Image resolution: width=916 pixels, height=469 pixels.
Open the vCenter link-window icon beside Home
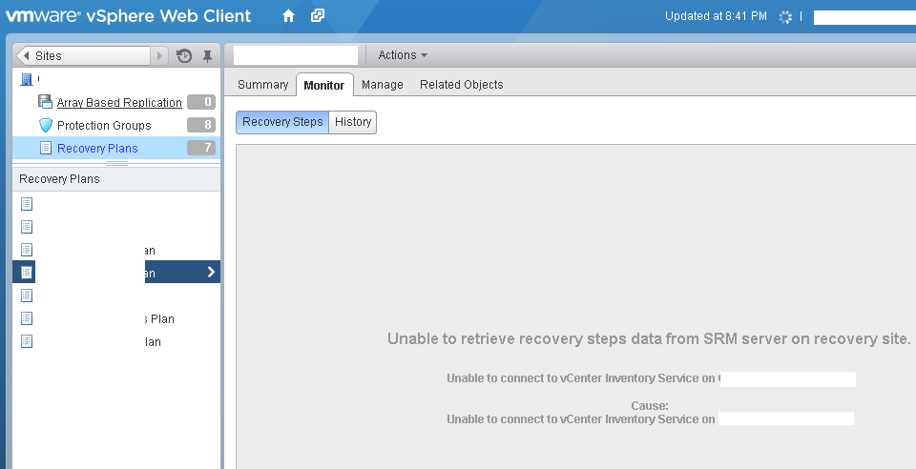pyautogui.click(x=317, y=16)
